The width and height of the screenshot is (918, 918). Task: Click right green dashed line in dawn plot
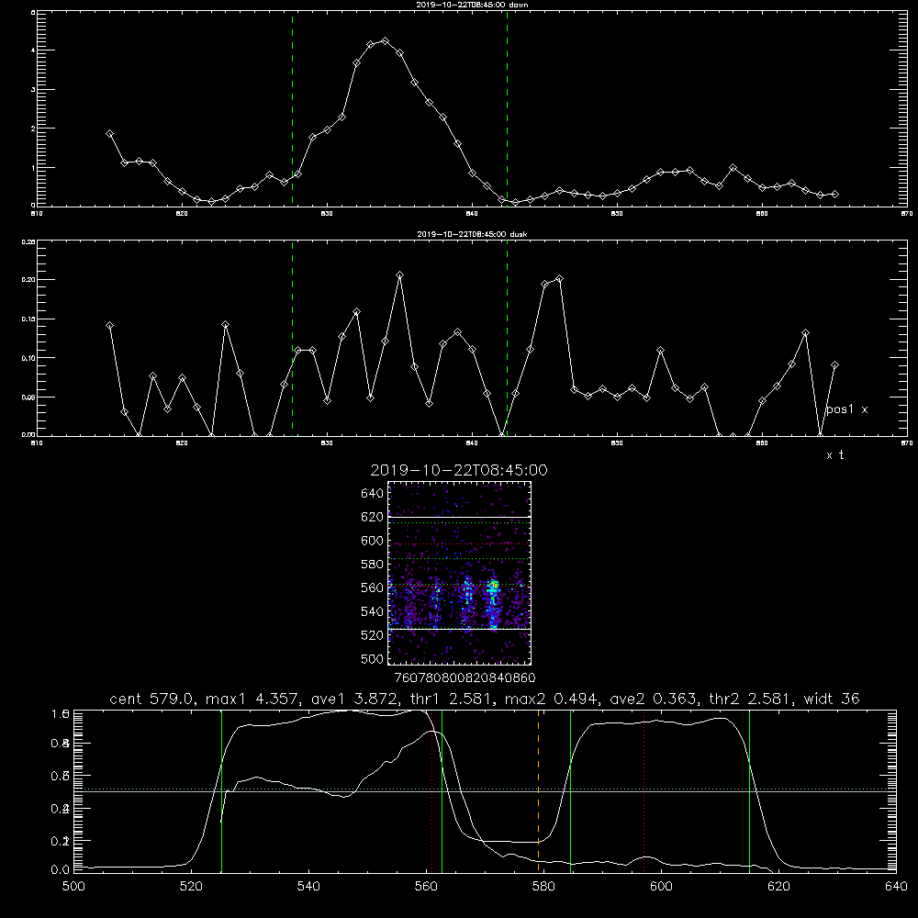pyautogui.click(x=507, y=108)
